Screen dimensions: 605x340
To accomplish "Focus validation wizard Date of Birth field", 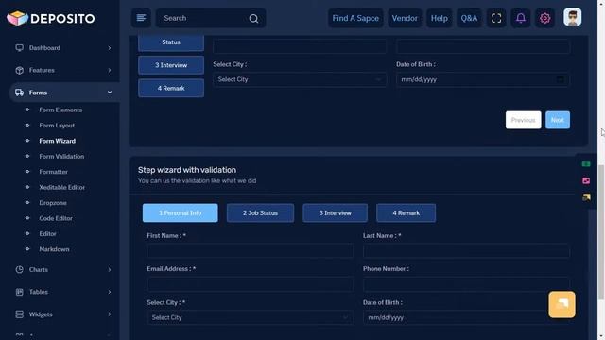I will 466,317.
